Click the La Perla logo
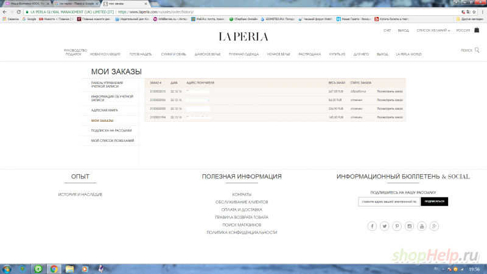This screenshot has height=274, width=487. tap(243, 37)
